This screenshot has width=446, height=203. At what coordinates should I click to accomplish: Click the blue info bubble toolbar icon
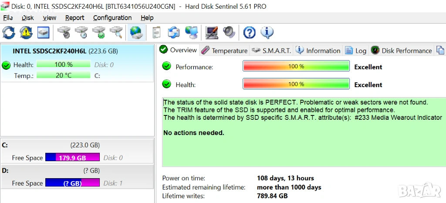pyautogui.click(x=267, y=32)
